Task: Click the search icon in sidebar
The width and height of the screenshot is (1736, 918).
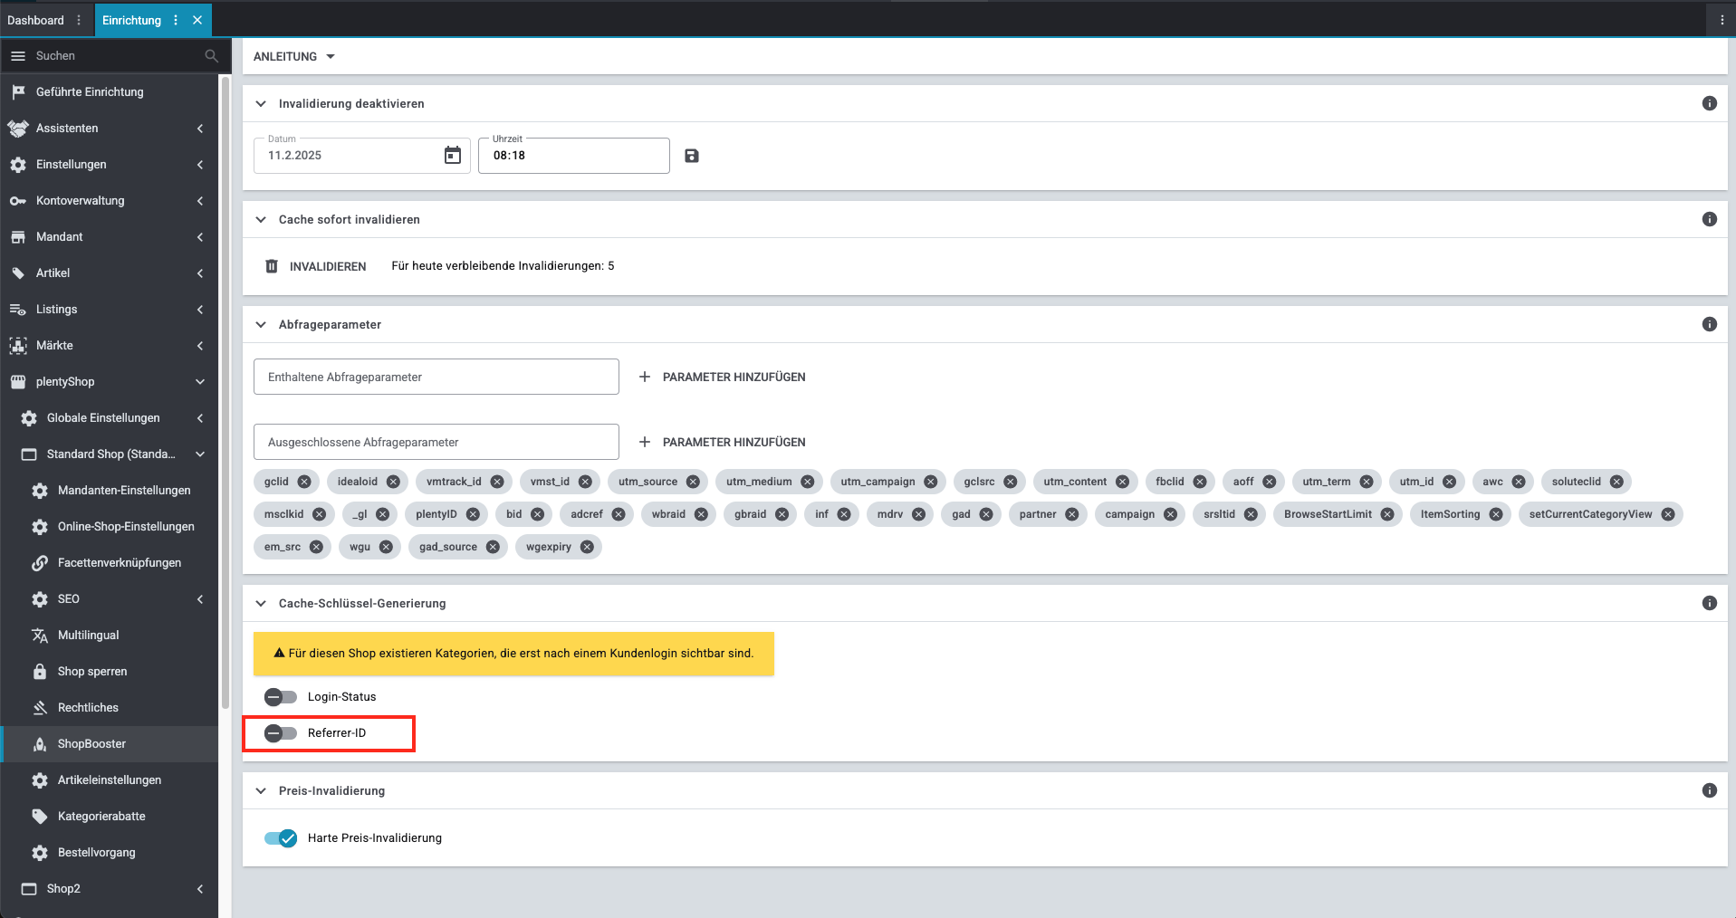Action: (211, 56)
